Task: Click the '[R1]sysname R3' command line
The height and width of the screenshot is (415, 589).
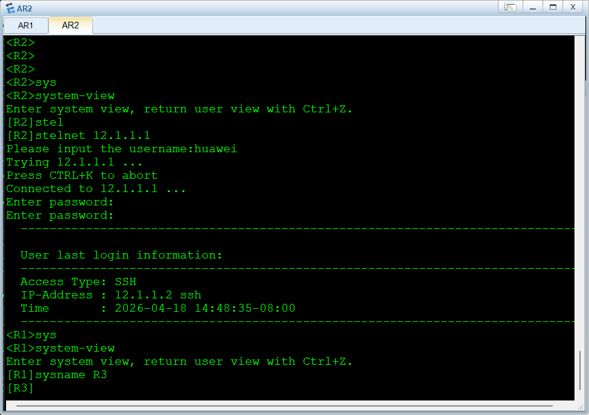Action: coord(57,375)
